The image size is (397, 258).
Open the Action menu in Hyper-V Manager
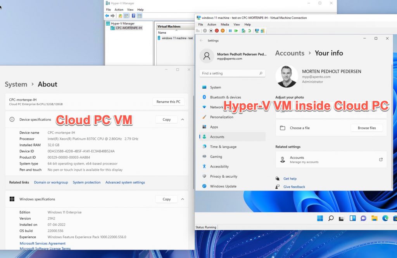pos(119,10)
